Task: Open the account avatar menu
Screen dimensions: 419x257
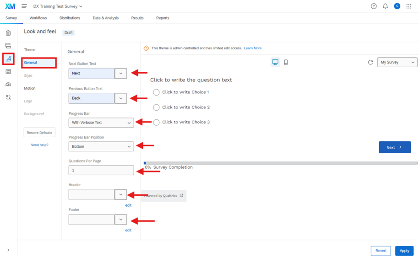Action: (397, 6)
